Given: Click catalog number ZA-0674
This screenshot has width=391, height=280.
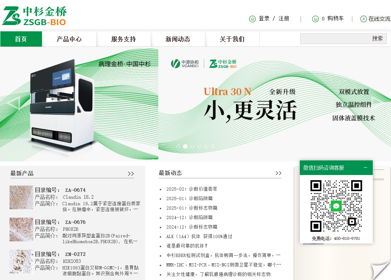Looking at the screenshot, I should [x=75, y=190].
